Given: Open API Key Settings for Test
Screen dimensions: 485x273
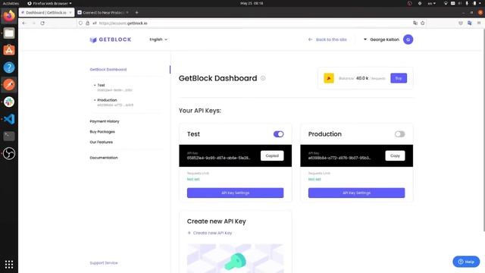Looking at the screenshot, I should coord(236,193).
